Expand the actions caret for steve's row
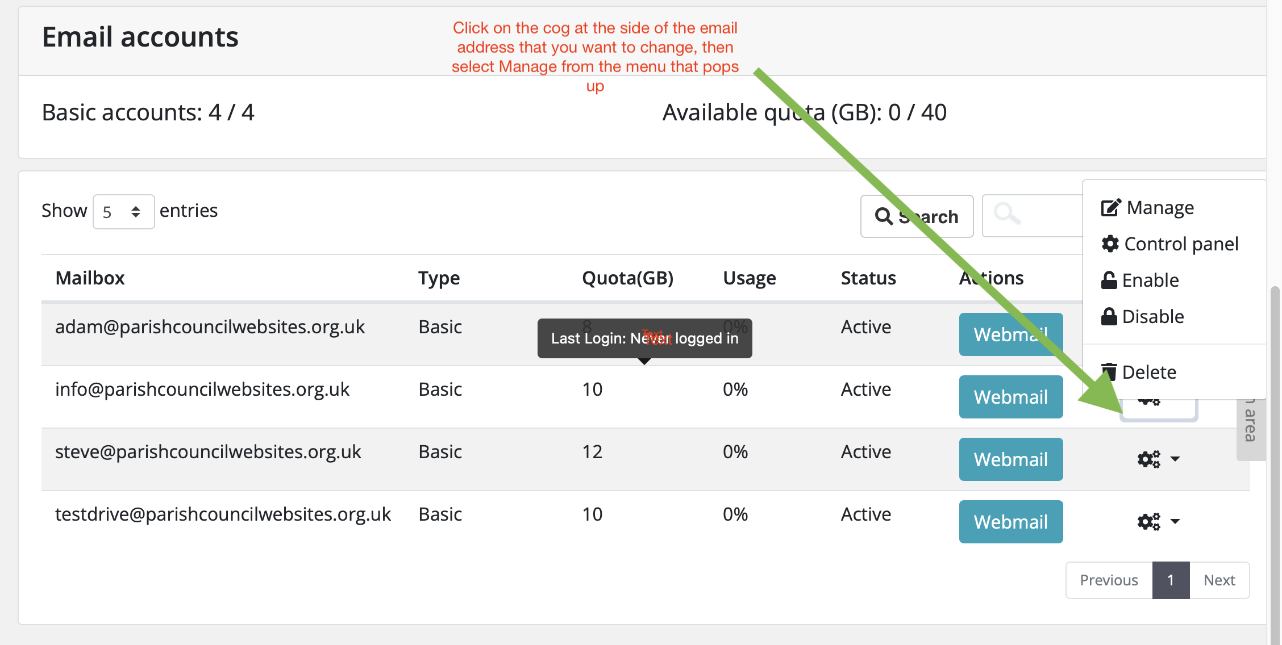This screenshot has height=645, width=1282. (1175, 459)
